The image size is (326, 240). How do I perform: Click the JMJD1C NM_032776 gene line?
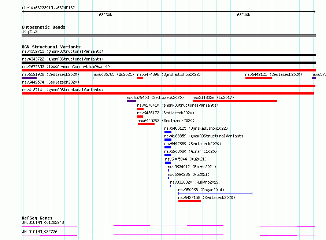tap(168, 235)
